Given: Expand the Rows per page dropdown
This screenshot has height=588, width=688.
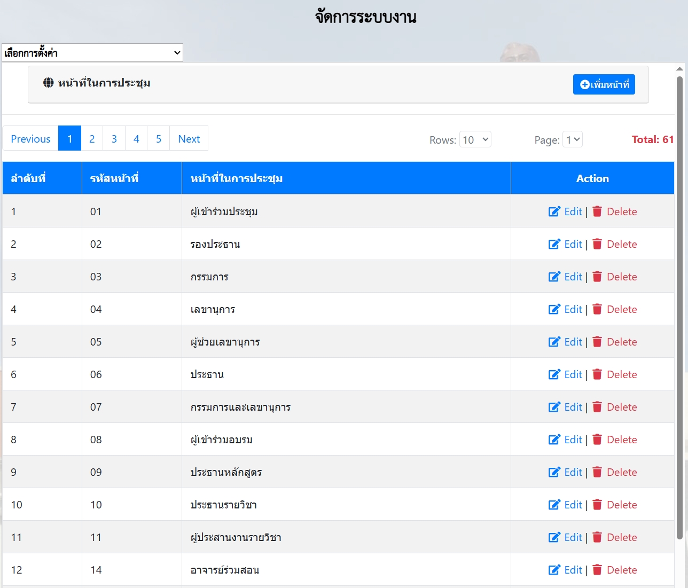Looking at the screenshot, I should 475,139.
